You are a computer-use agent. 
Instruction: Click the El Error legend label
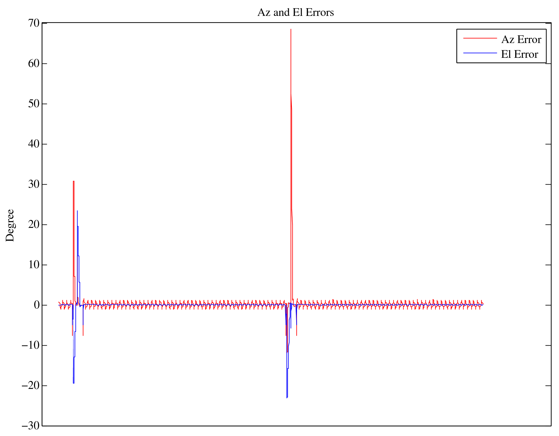pos(519,55)
